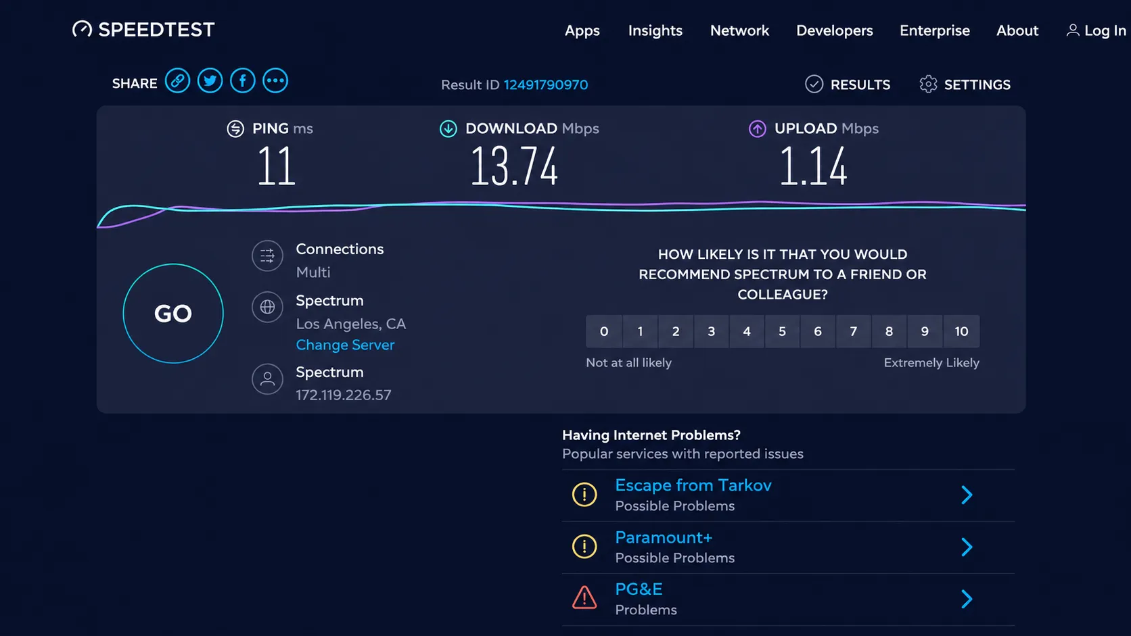Click the Log In link

pyautogui.click(x=1105, y=30)
